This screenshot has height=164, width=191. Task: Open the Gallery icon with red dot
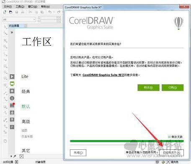click(x=12, y=105)
